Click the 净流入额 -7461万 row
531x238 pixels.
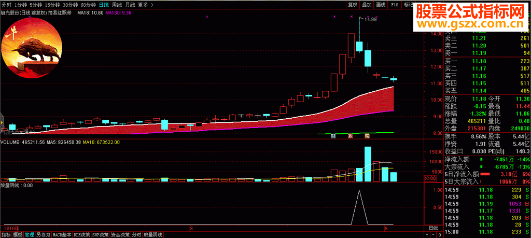coord(486,159)
